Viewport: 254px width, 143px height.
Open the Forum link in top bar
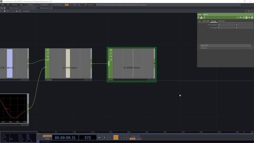tap(44, 5)
